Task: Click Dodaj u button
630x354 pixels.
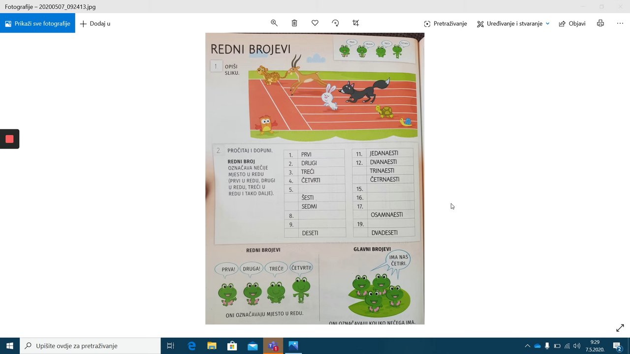Action: tap(95, 24)
